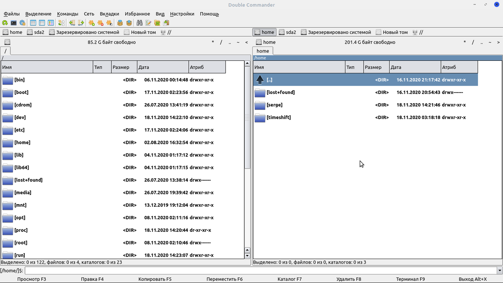The image size is (503, 283).
Task: Click inside the command line input field
Action: click(x=260, y=271)
